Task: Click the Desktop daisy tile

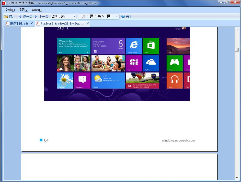Action: coord(65,80)
